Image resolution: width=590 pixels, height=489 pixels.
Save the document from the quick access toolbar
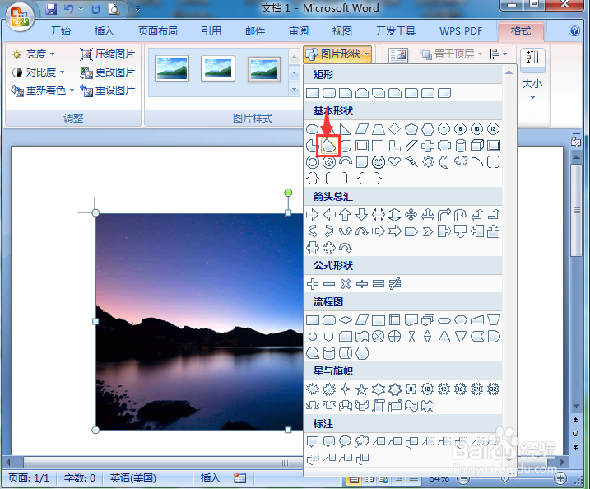click(51, 9)
